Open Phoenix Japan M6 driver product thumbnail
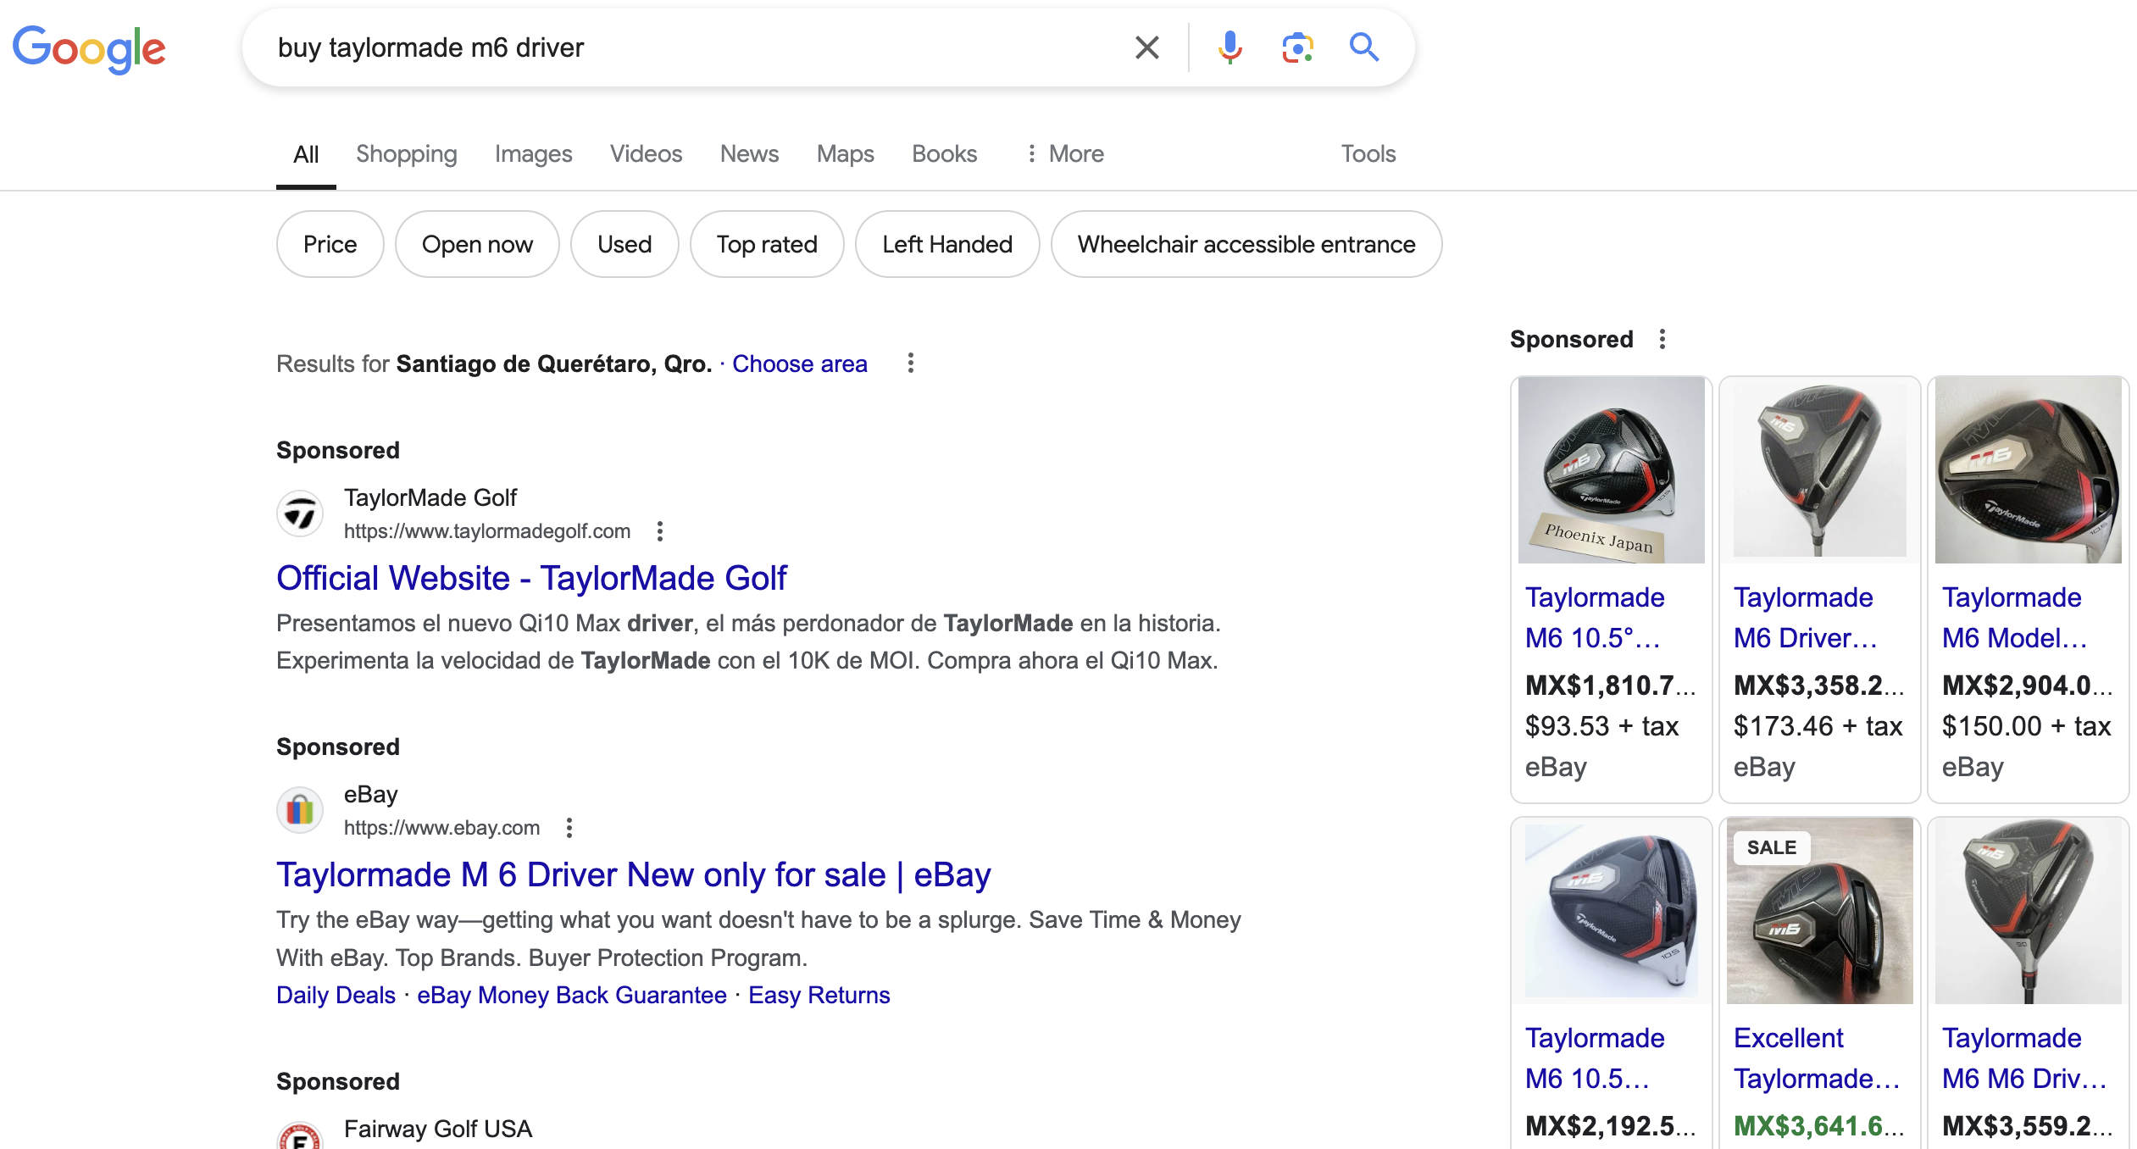 (x=1611, y=470)
